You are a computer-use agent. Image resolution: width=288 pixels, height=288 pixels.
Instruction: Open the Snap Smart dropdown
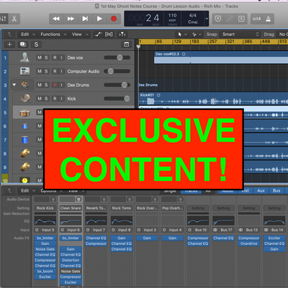240,34
